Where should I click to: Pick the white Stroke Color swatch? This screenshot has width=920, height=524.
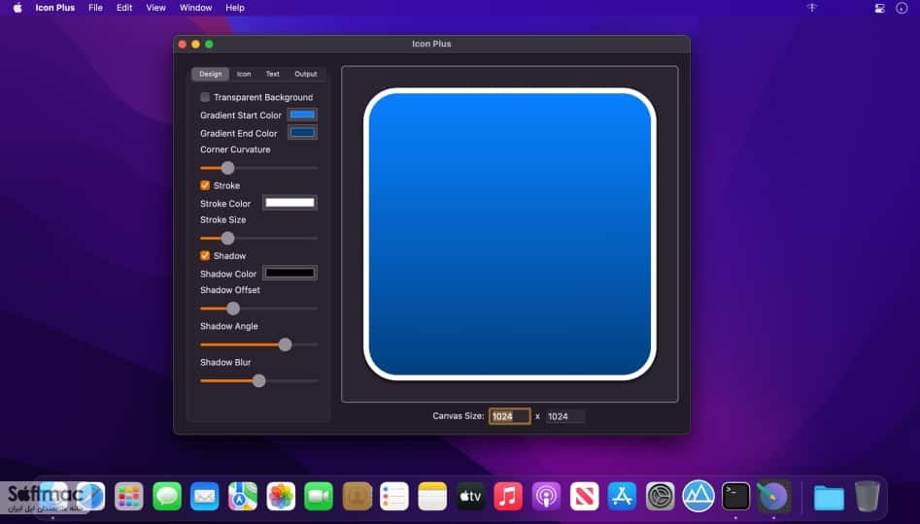(290, 203)
